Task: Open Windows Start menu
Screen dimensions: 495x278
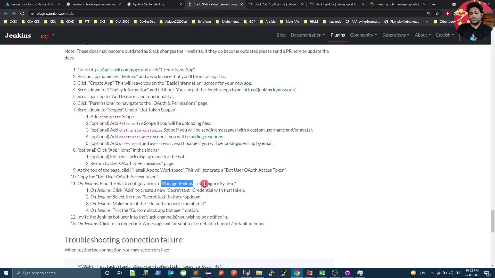Action: (x=6, y=273)
